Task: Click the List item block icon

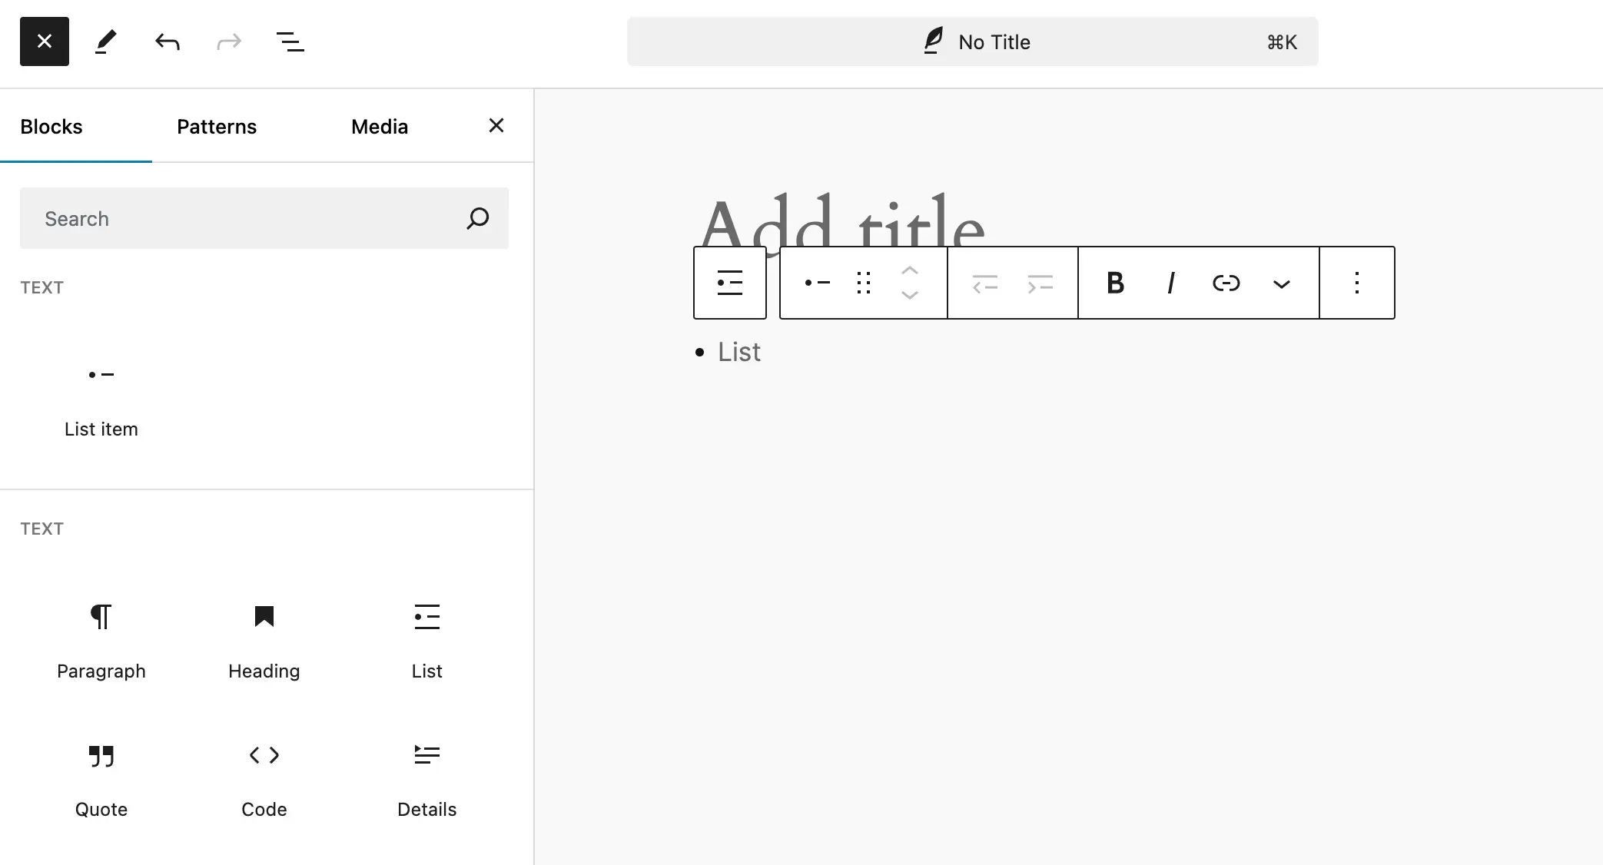Action: tap(101, 375)
